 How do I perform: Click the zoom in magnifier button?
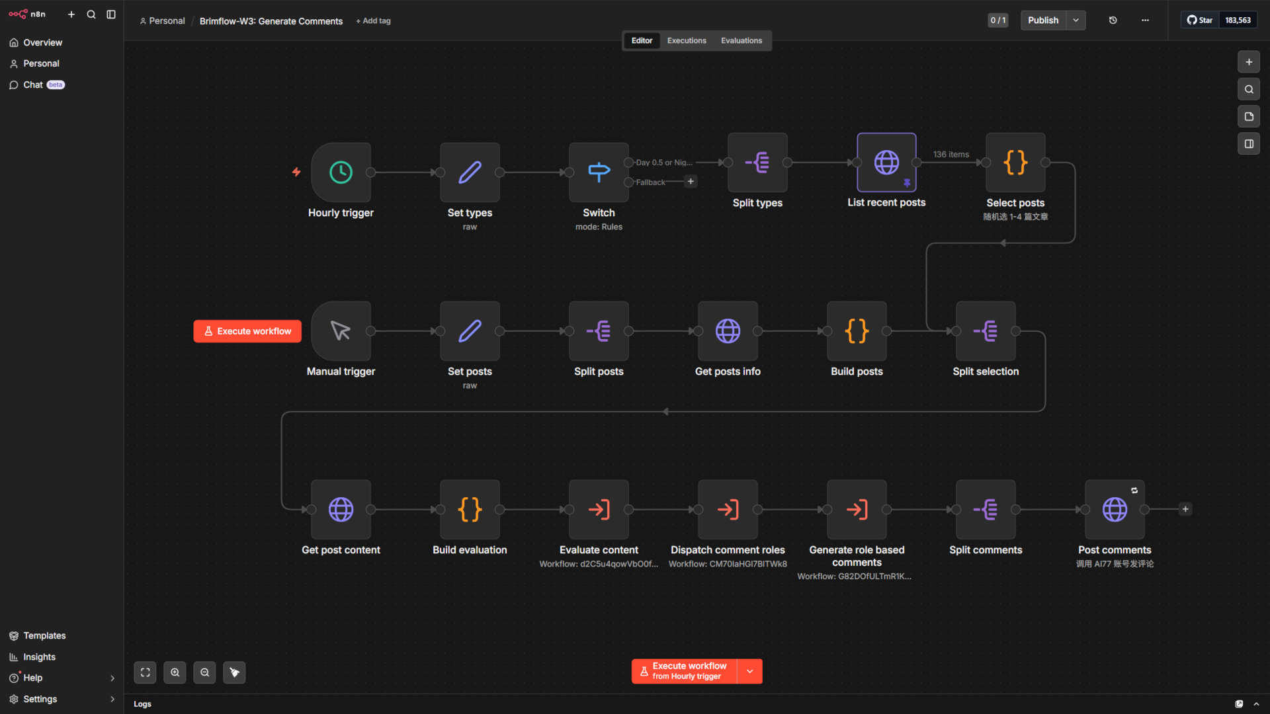click(175, 672)
